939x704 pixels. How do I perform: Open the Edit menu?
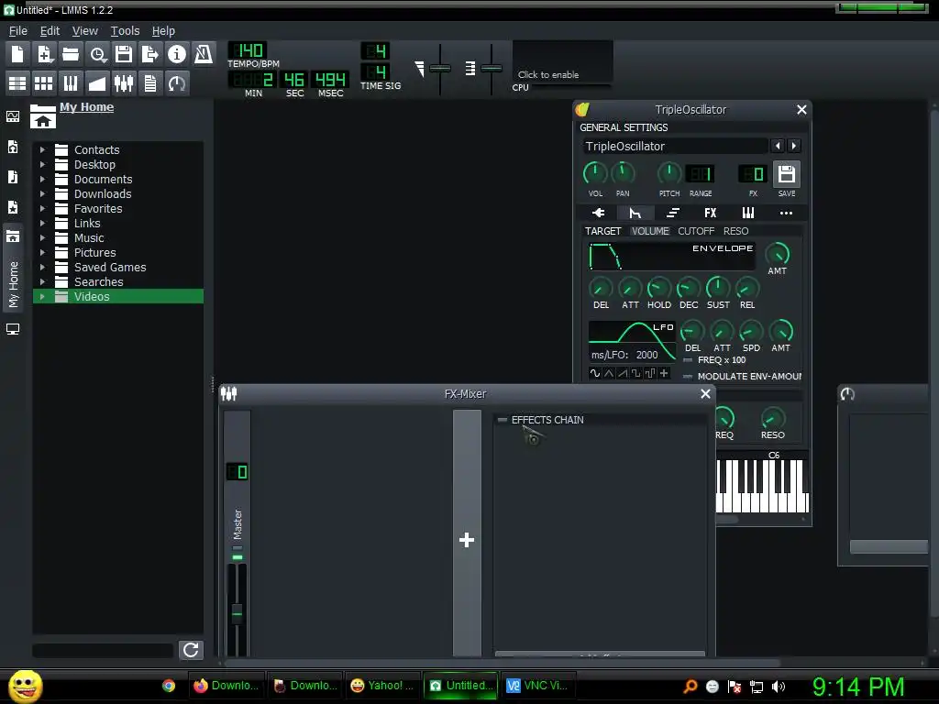point(50,31)
